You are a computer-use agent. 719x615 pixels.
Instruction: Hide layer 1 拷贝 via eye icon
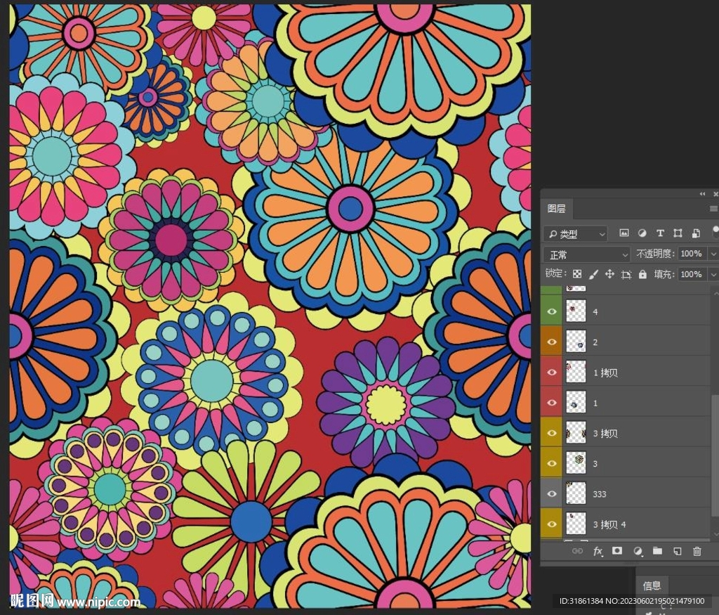pos(552,372)
